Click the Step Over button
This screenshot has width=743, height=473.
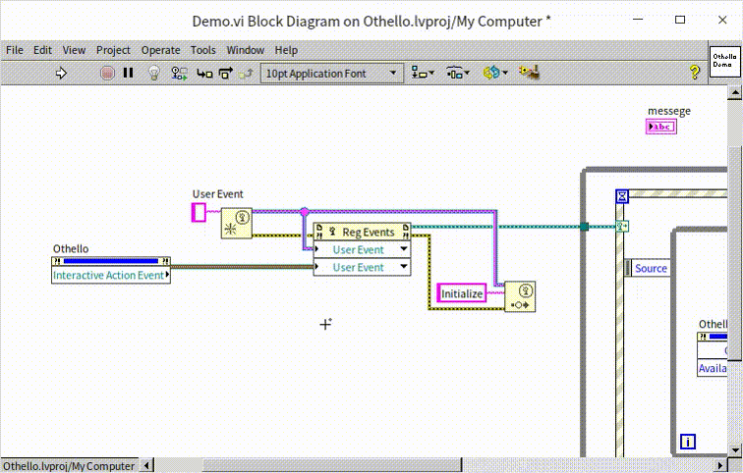tap(225, 73)
